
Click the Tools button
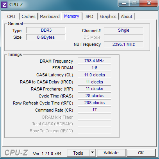(78, 153)
